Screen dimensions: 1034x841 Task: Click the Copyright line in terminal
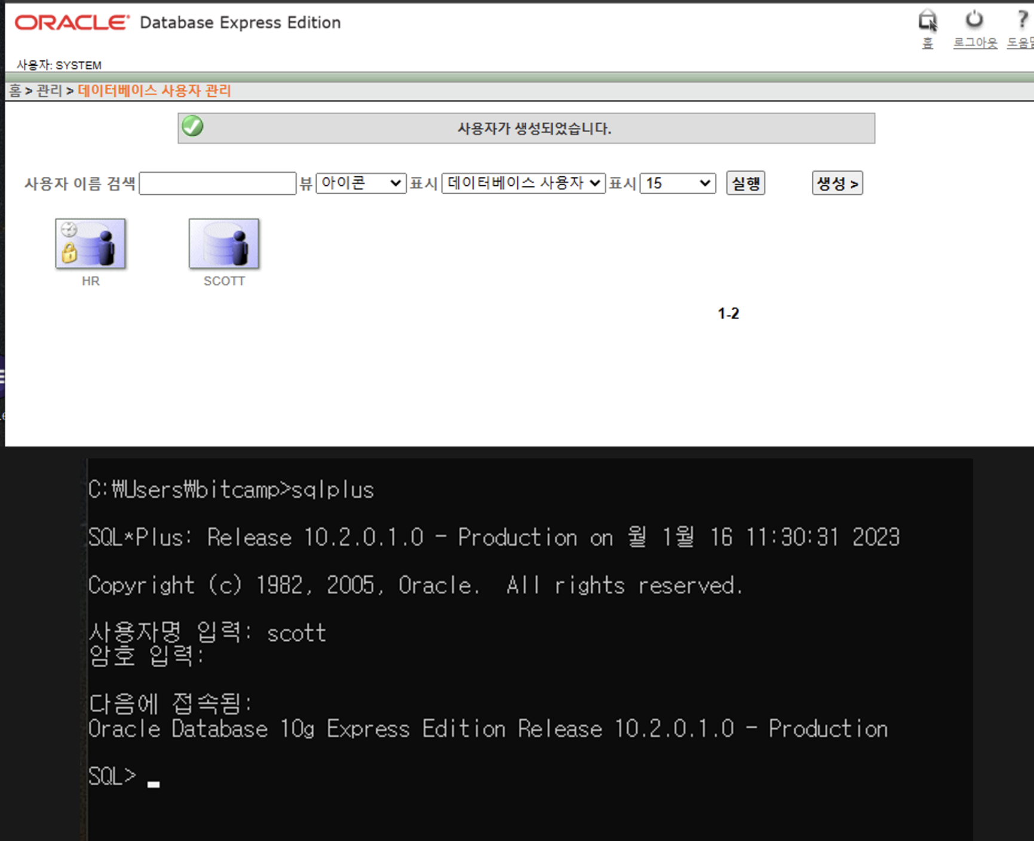point(416,585)
